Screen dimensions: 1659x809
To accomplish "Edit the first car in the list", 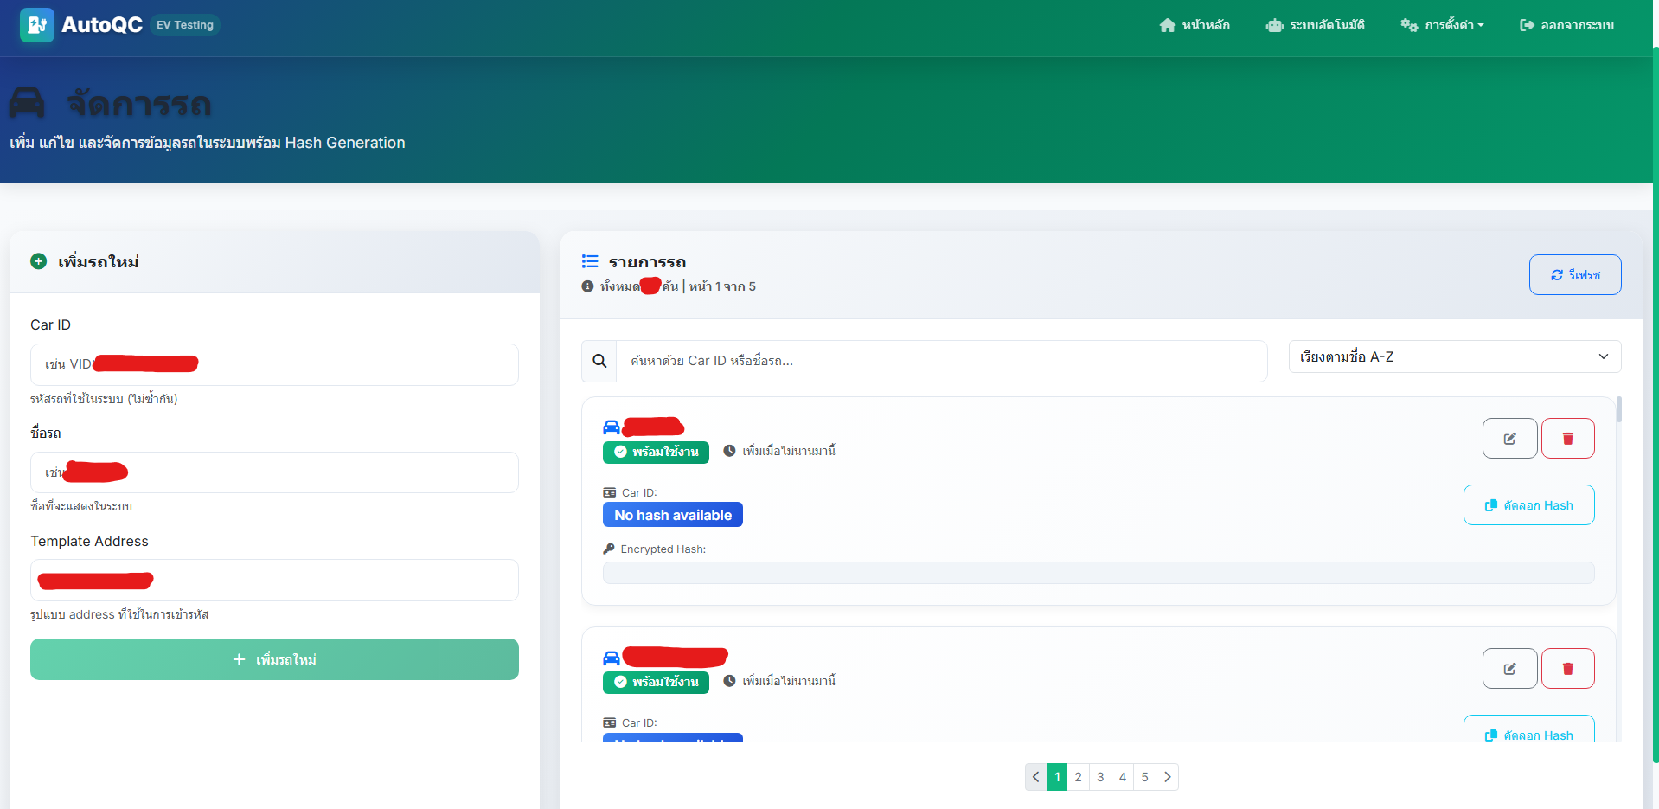I will (x=1510, y=438).
